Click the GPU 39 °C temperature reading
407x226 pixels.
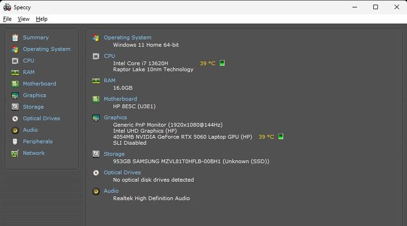coord(266,137)
